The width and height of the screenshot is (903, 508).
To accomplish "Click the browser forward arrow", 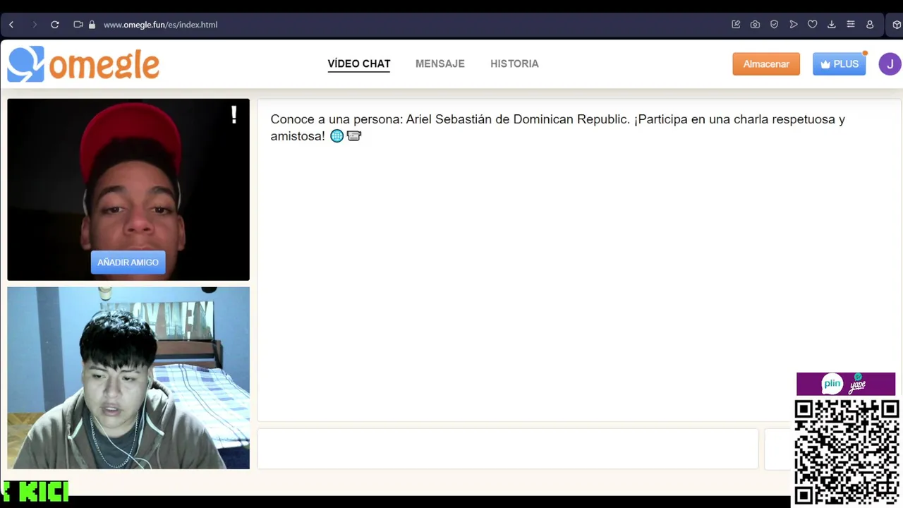I will [x=34, y=25].
